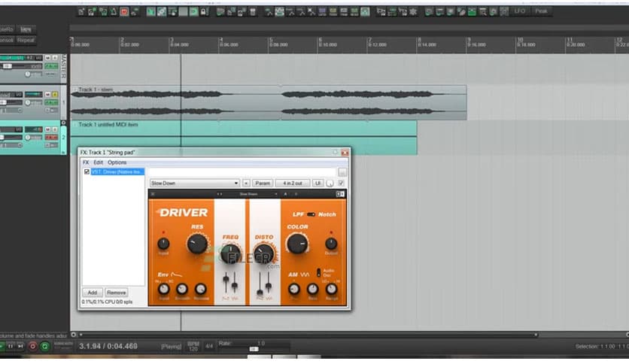Click the + button beside preset dropdown

click(246, 184)
